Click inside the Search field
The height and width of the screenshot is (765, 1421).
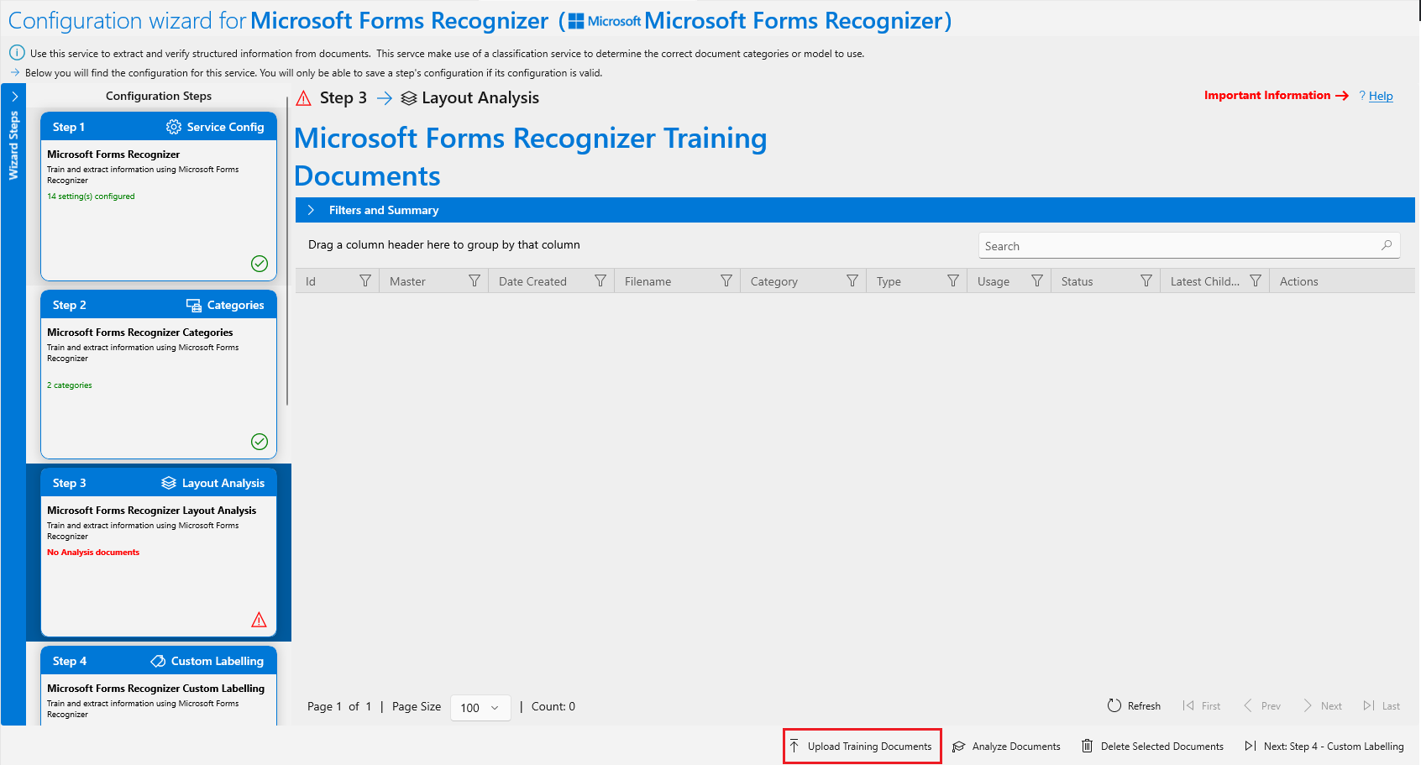[1189, 245]
